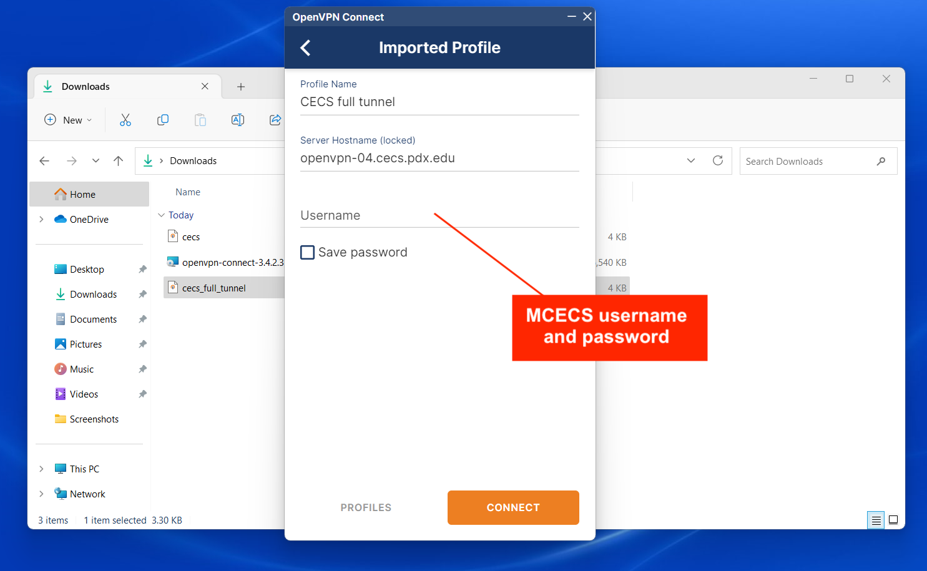The width and height of the screenshot is (927, 571).
Task: Switch to large icons view in status bar
Action: [x=894, y=520]
